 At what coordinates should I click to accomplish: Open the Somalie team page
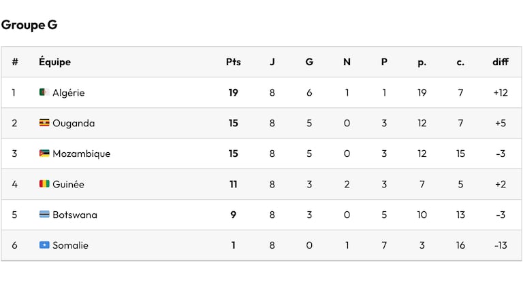[x=70, y=245]
